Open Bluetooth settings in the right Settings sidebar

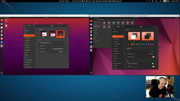[118, 32]
